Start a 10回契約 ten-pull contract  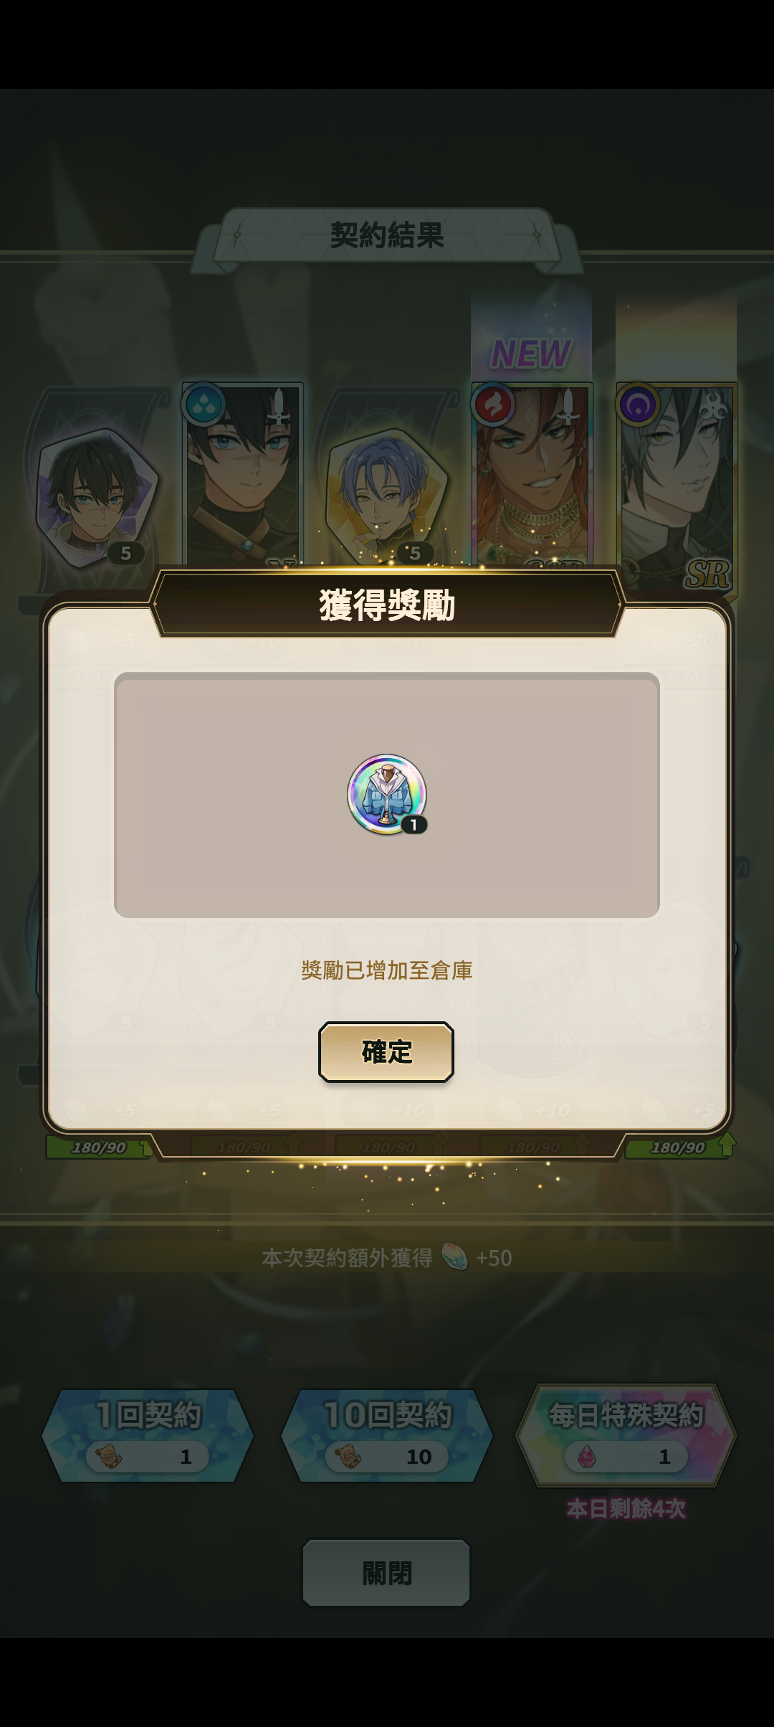pos(387,1434)
